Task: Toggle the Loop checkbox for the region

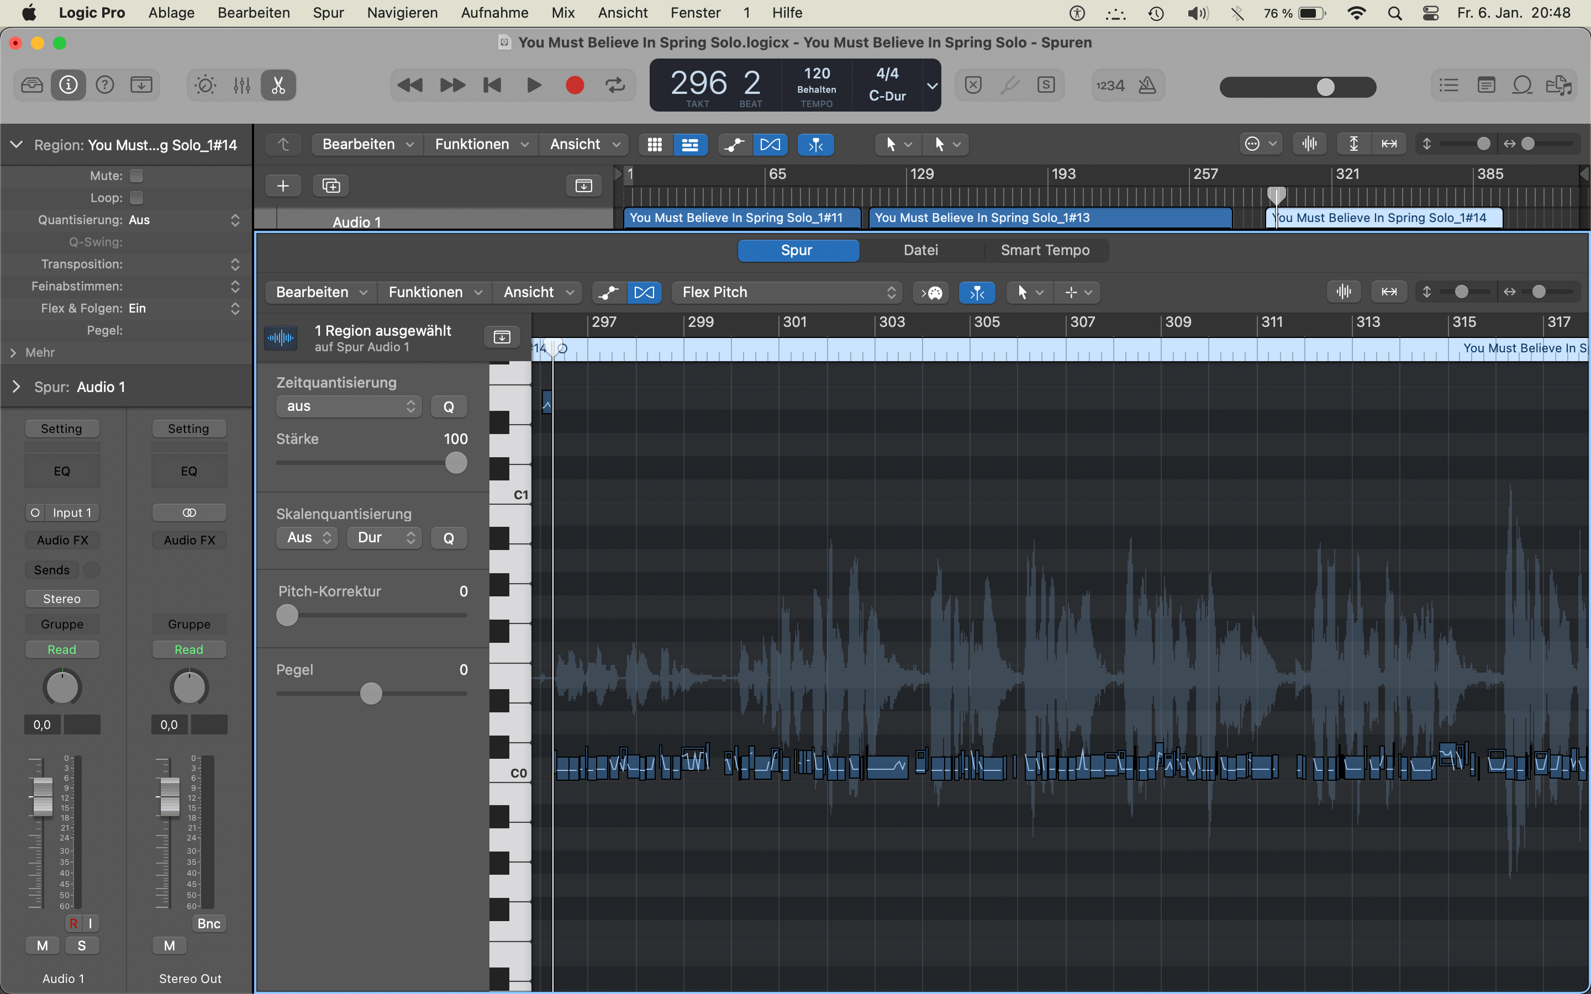Action: pos(137,197)
